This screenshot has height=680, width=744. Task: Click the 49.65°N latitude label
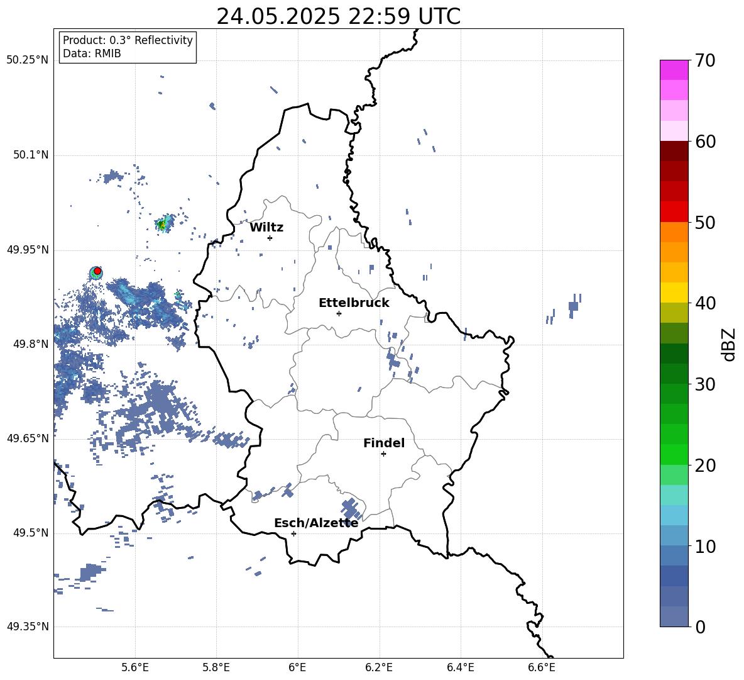tap(28, 438)
